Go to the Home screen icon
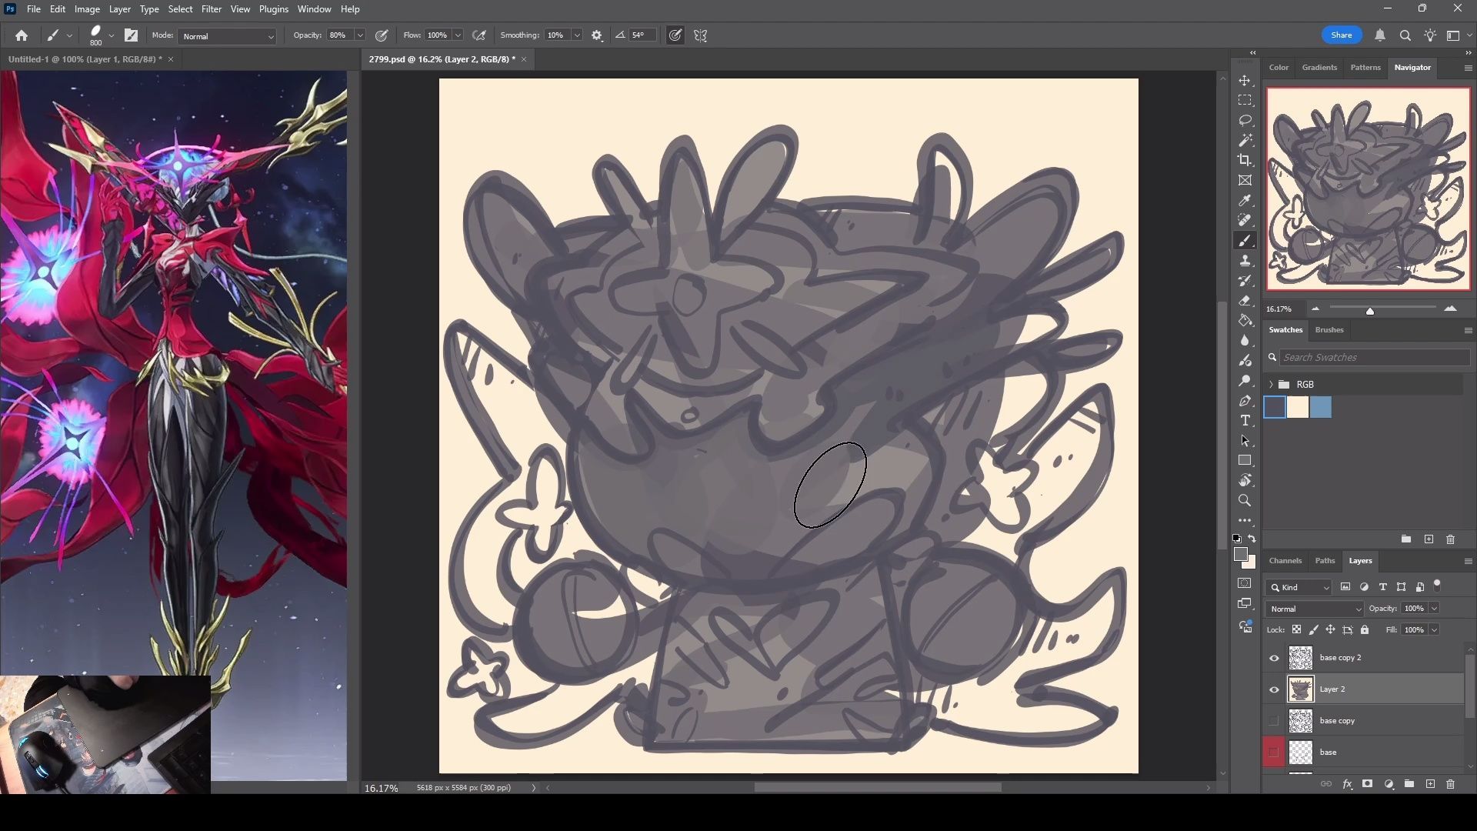 [x=22, y=35]
